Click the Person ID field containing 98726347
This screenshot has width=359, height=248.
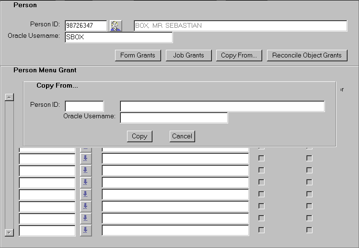click(86, 26)
